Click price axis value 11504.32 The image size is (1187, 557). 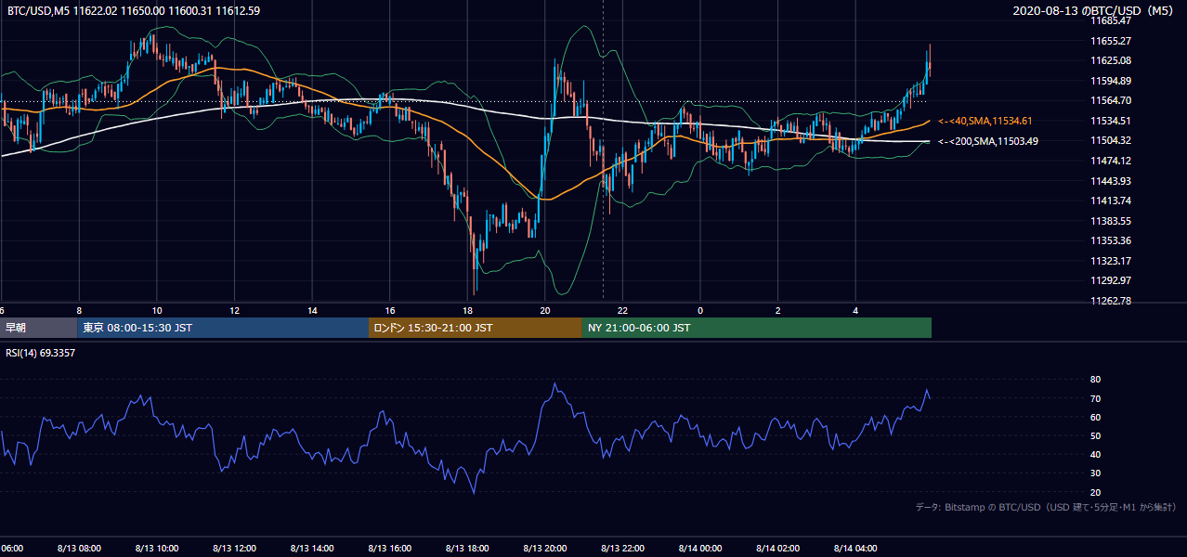click(1111, 140)
